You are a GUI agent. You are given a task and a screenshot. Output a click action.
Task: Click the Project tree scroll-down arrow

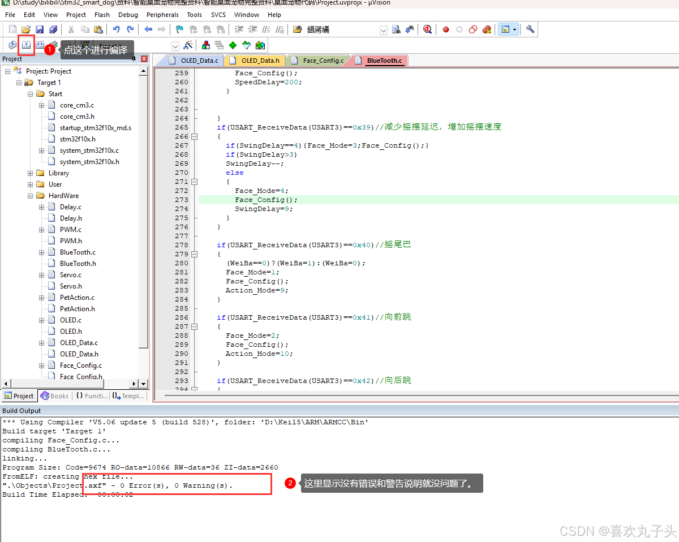click(x=143, y=384)
